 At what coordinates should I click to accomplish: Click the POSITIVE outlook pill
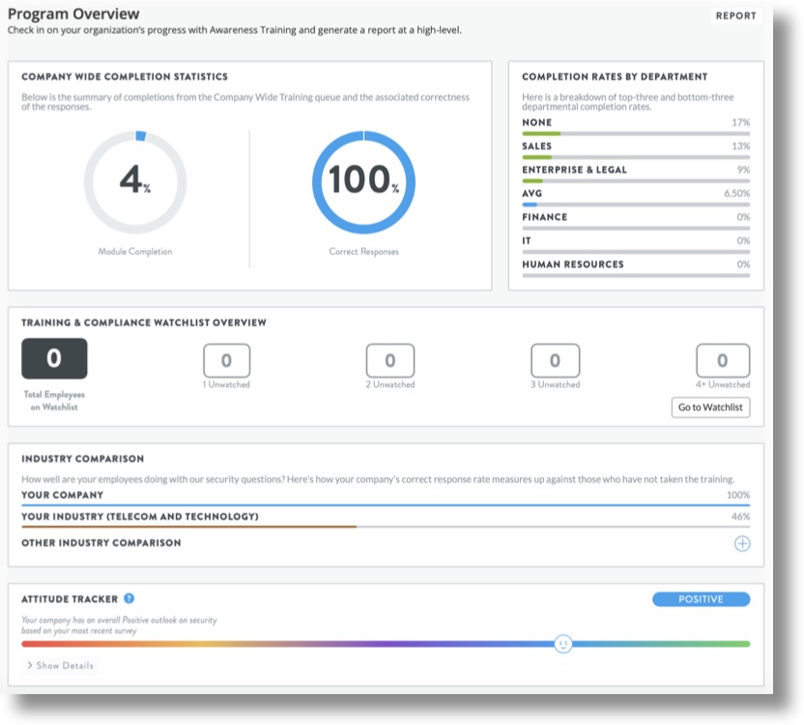point(701,599)
